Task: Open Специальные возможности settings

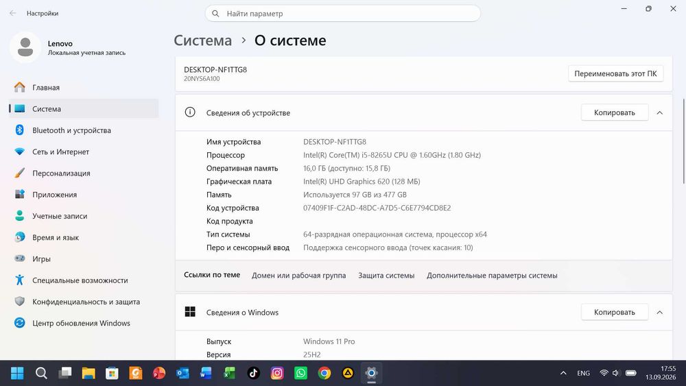Action: [83, 280]
